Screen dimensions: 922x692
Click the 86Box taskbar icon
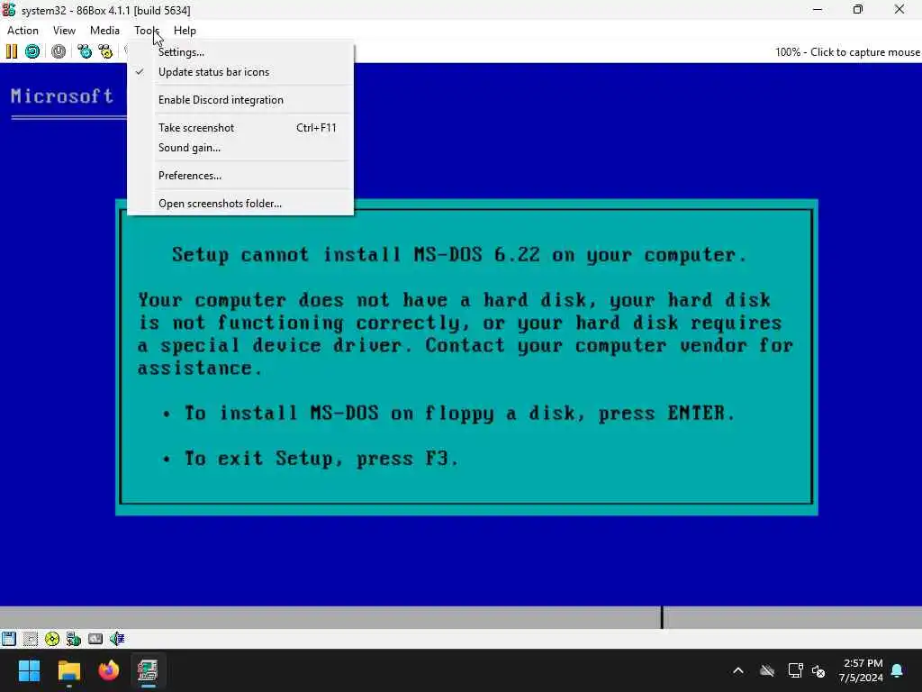tap(149, 670)
